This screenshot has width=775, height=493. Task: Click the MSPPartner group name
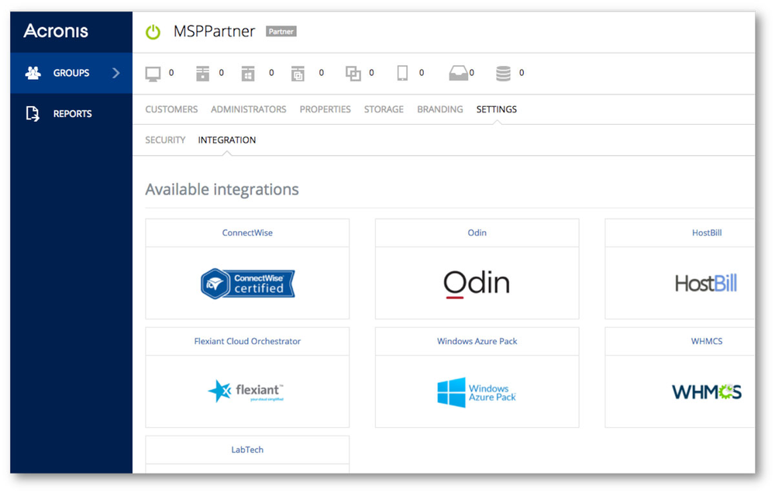coord(214,31)
